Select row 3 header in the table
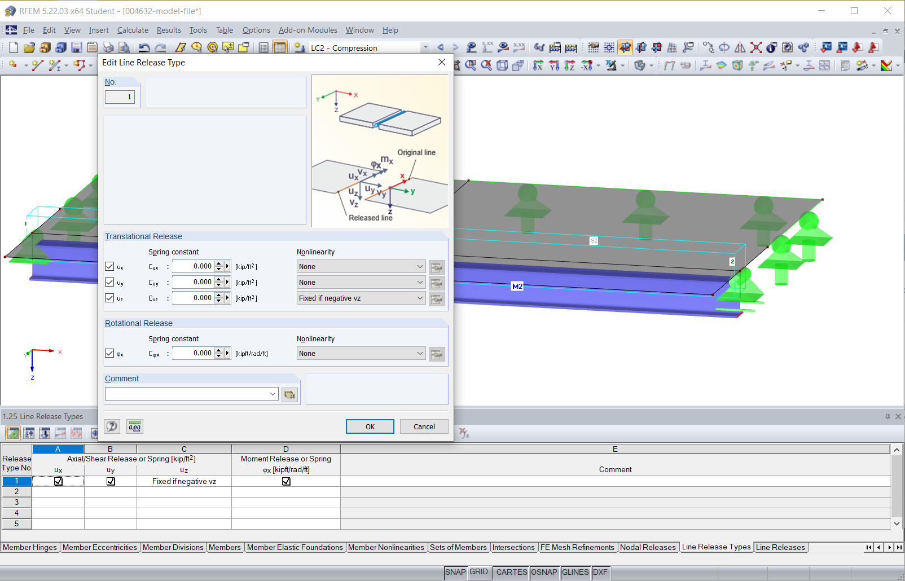The height and width of the screenshot is (581, 905). tap(16, 502)
